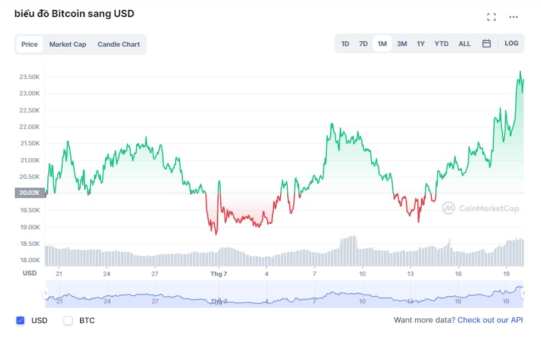Select the 1D time range
The height and width of the screenshot is (338, 541).
tap(345, 43)
